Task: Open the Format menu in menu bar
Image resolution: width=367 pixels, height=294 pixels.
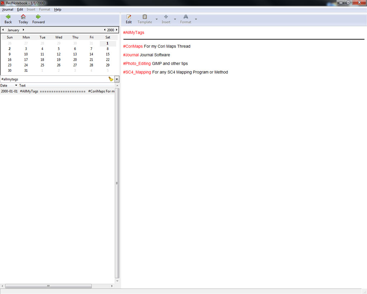Action: coord(44,9)
